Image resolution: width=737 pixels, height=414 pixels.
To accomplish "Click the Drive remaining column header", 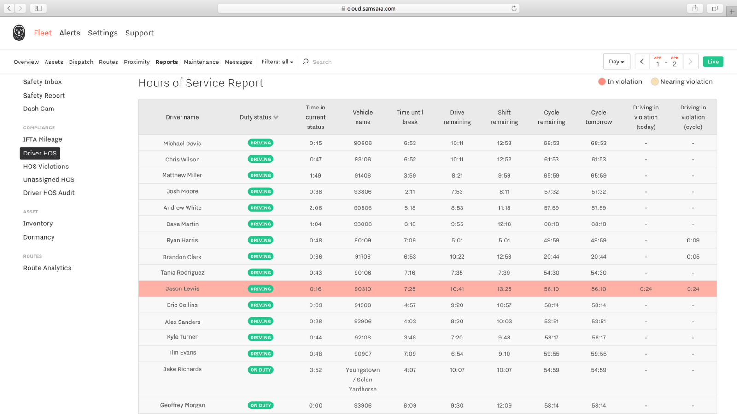I will 457,117.
